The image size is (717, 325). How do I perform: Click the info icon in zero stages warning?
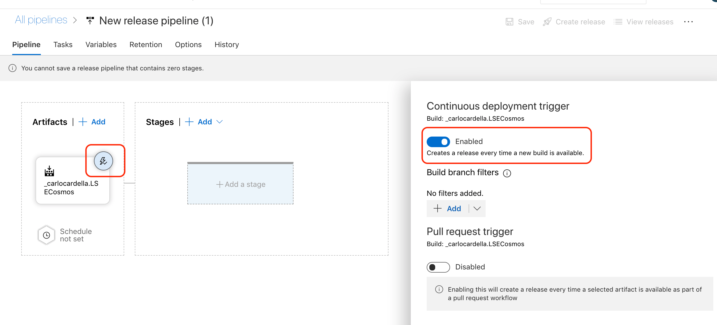coord(12,68)
